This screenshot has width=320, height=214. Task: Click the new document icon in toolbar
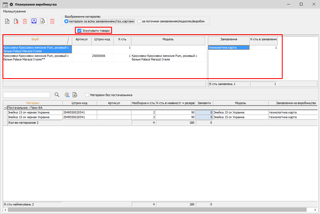pos(7,21)
